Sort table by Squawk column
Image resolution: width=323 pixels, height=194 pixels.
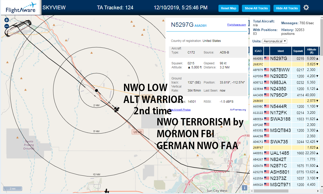coord(298,51)
